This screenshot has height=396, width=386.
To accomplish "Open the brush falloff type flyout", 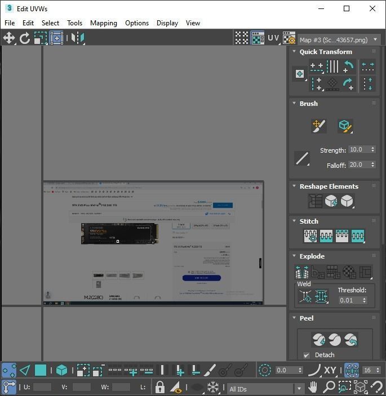I will pyautogui.click(x=302, y=159).
